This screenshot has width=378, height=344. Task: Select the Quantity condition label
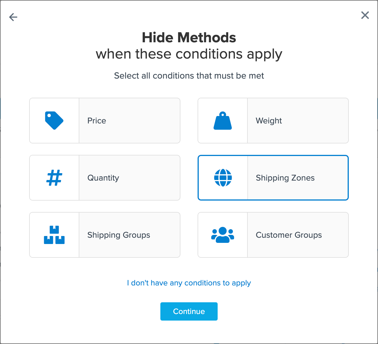pyautogui.click(x=103, y=178)
